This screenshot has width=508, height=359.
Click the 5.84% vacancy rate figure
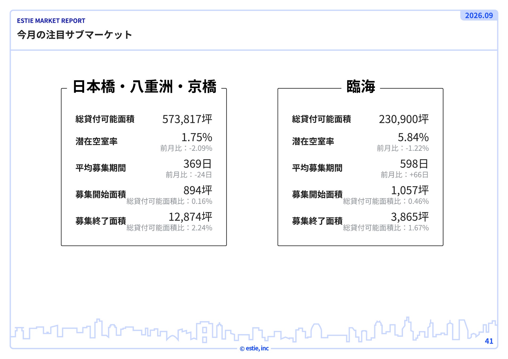[413, 137]
